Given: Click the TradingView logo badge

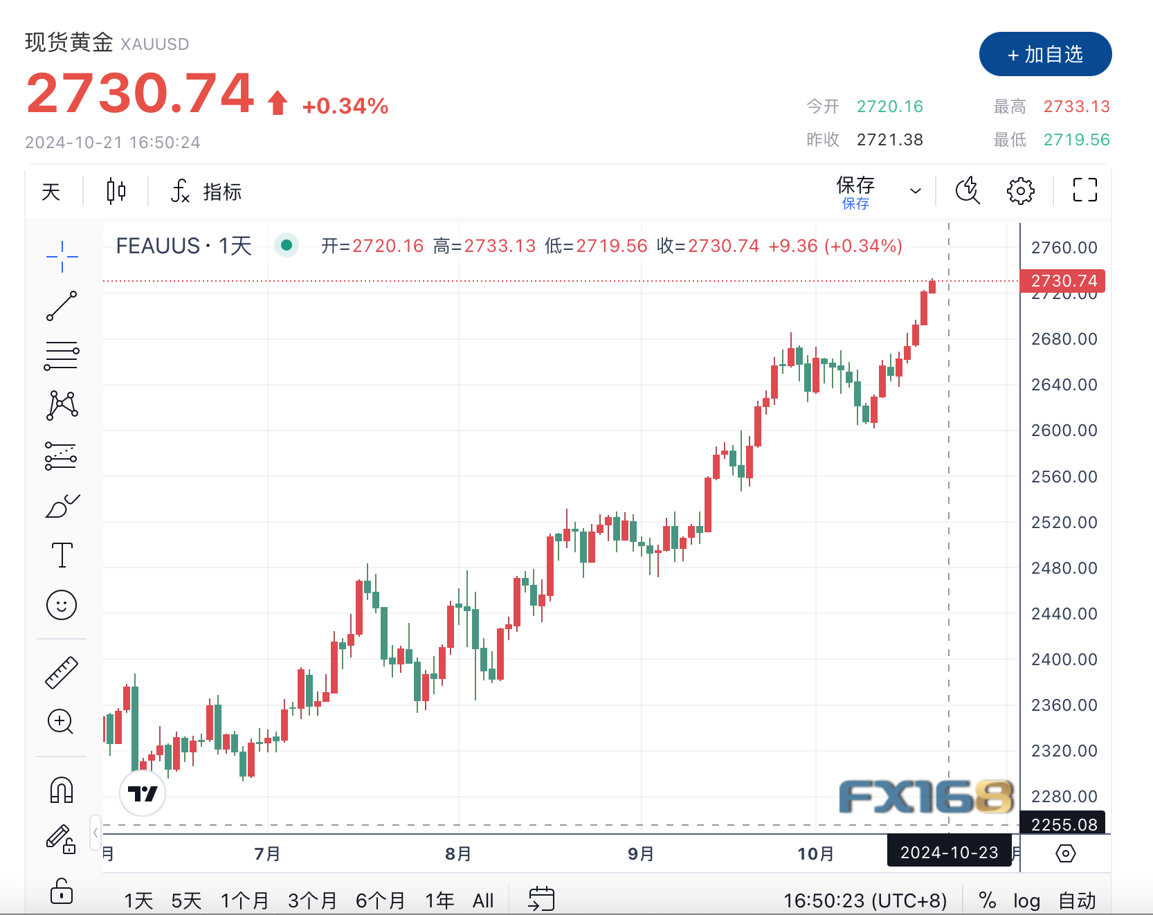Looking at the screenshot, I should [x=143, y=793].
